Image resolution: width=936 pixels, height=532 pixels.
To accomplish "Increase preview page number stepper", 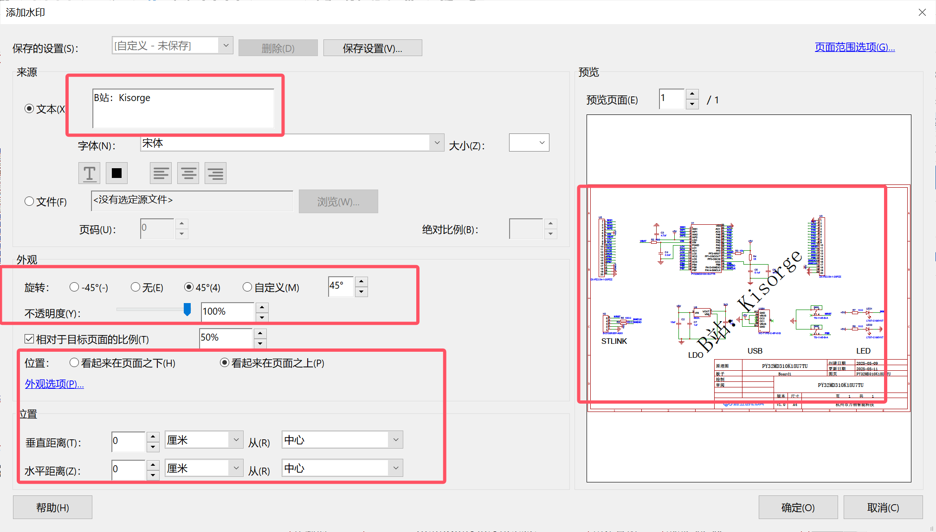I will [692, 94].
